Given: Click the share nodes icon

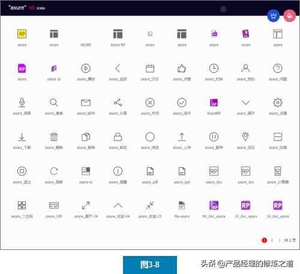Looking at the screenshot, I should tap(118, 103).
